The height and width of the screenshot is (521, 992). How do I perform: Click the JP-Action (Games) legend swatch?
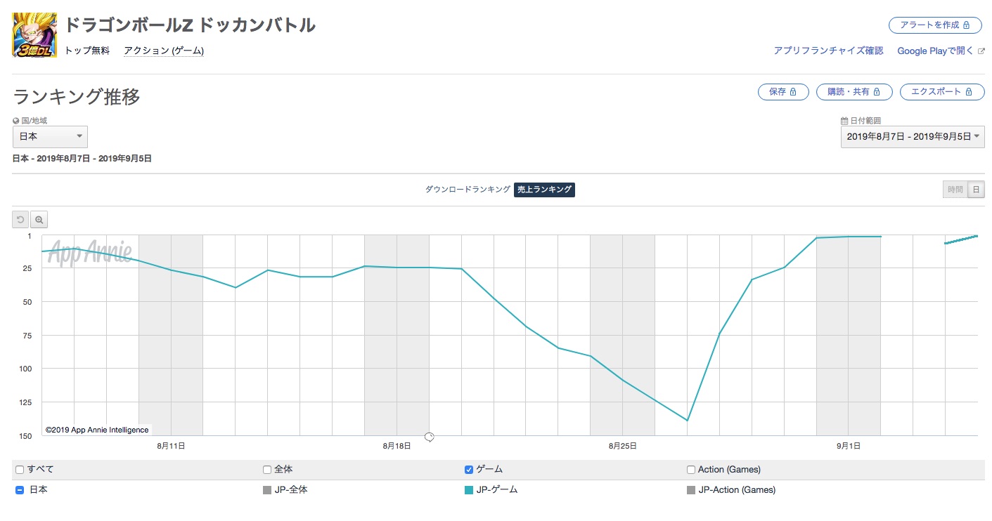click(691, 490)
